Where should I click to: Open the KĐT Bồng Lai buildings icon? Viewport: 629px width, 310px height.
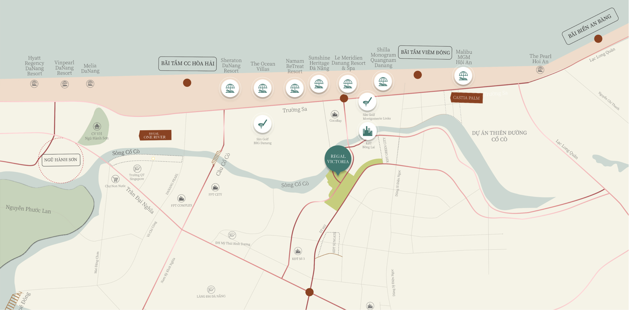tap(368, 131)
